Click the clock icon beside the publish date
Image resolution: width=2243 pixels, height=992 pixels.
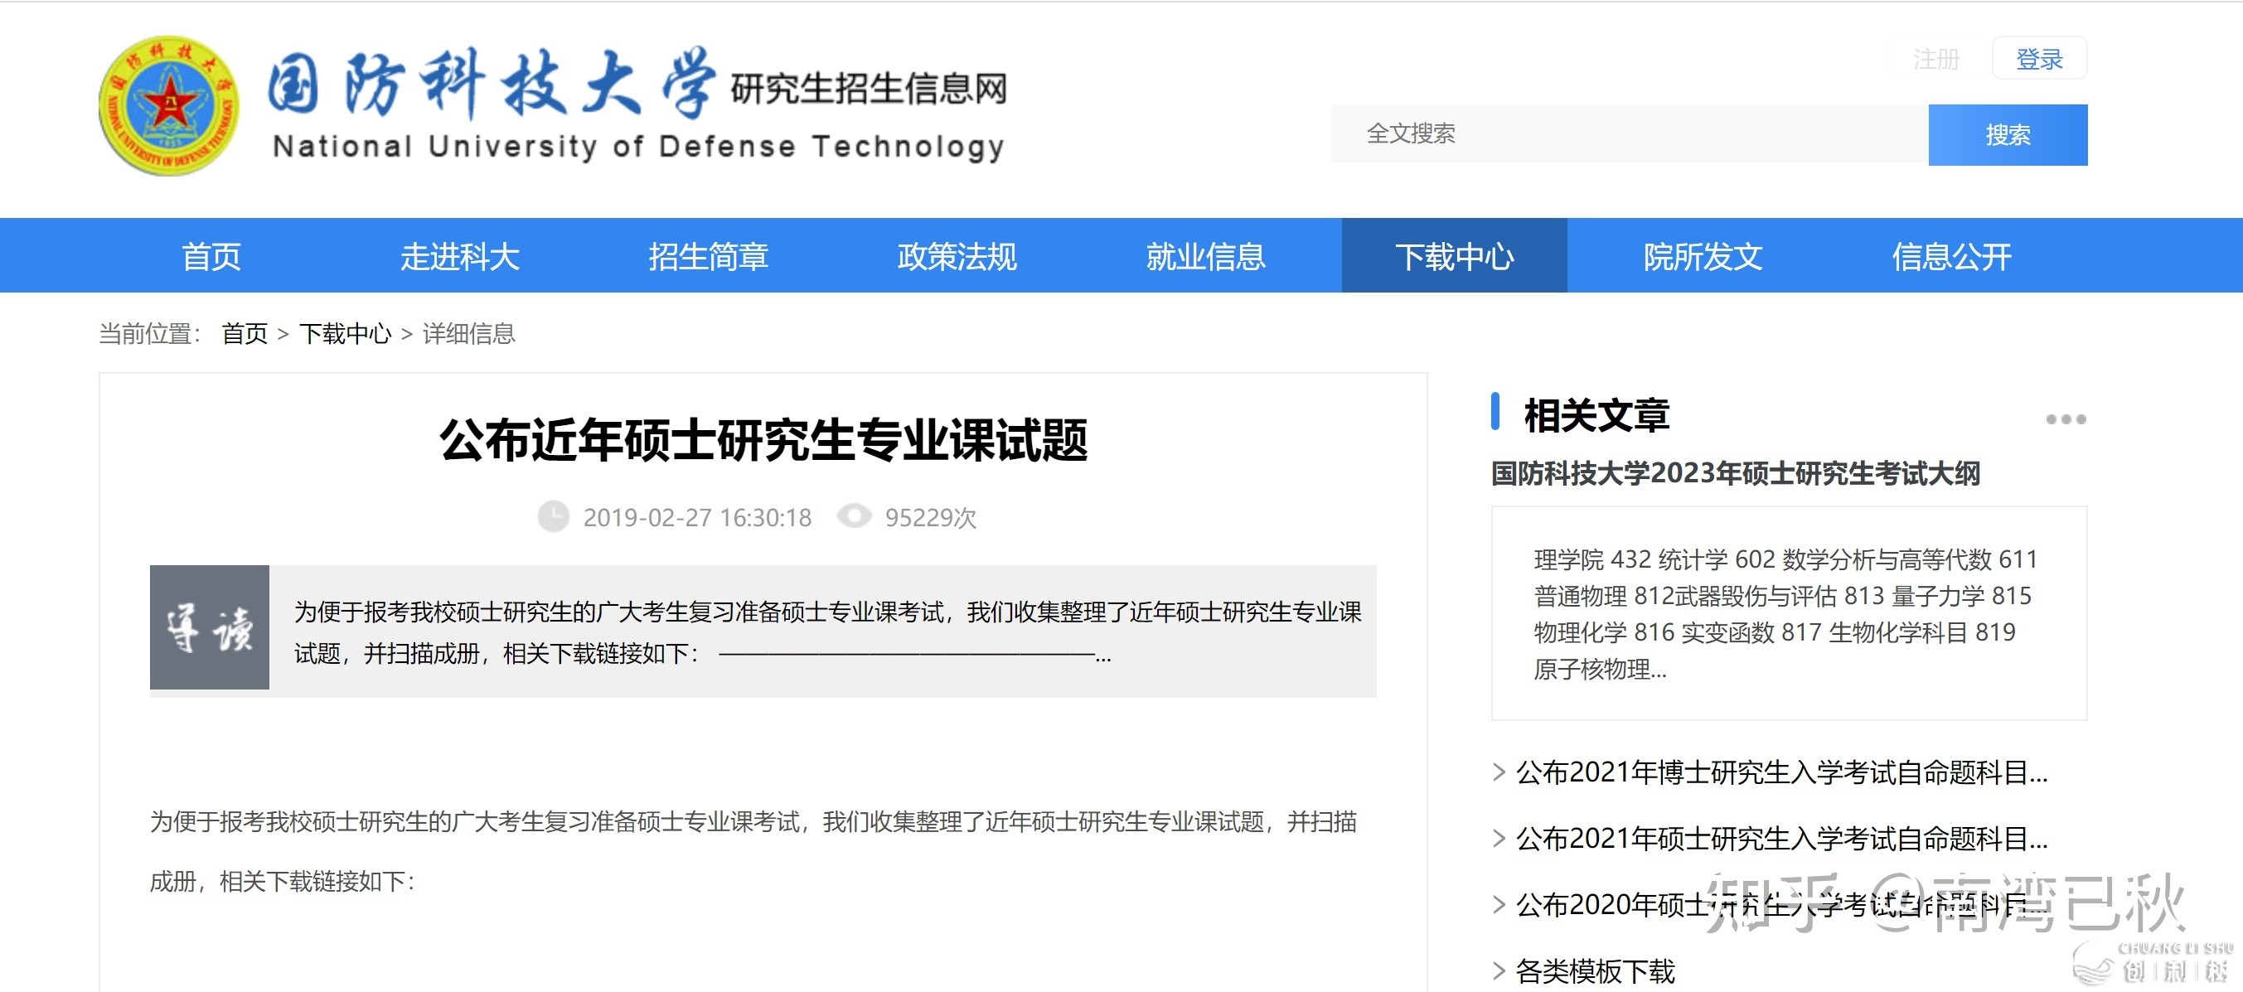(553, 517)
